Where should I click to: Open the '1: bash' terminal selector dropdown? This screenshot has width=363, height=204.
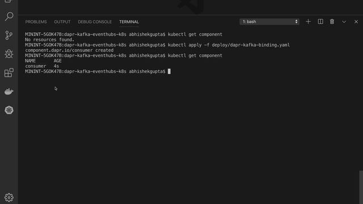click(x=269, y=22)
